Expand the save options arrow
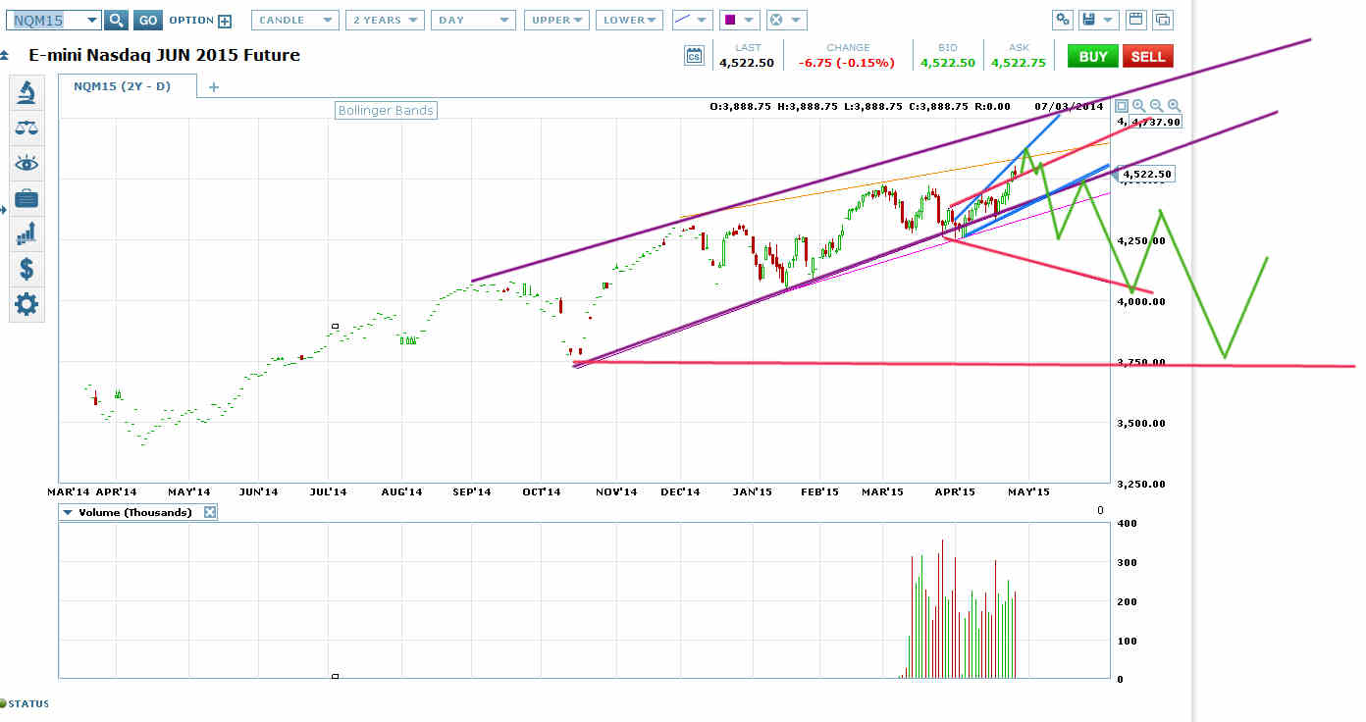 coord(1109,20)
